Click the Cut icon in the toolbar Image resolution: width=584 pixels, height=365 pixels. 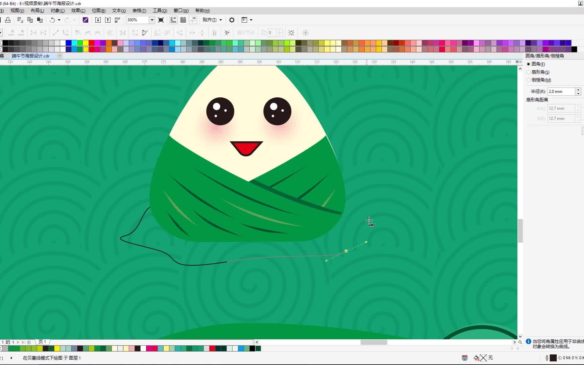20,20
